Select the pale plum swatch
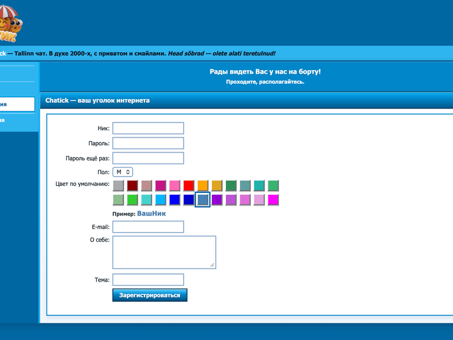Image resolution: width=453 pixels, height=340 pixels. tap(259, 200)
